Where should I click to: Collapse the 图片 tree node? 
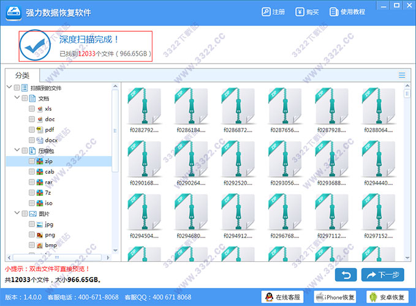[x=17, y=213]
